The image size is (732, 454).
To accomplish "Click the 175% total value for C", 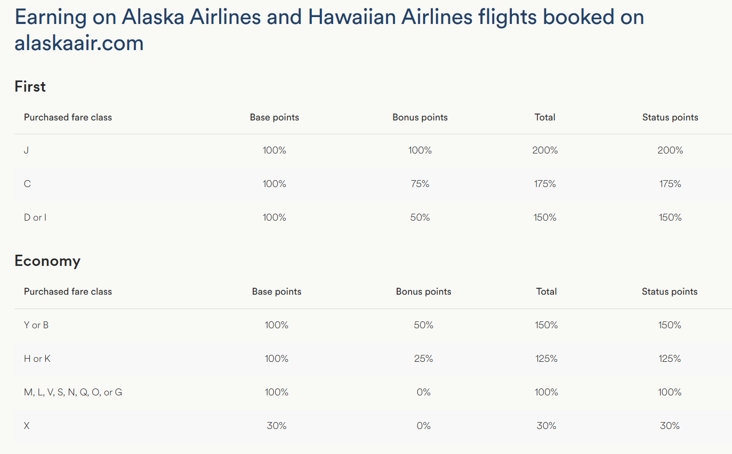I will click(x=545, y=184).
